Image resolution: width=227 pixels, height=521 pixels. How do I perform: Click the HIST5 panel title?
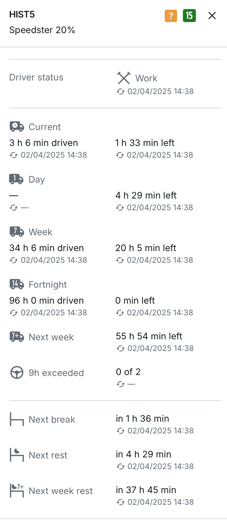[x=22, y=15]
